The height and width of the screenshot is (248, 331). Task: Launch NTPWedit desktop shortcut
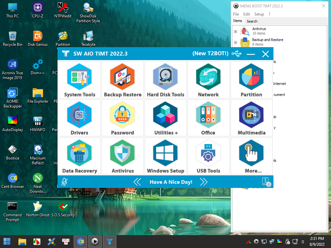click(x=63, y=10)
